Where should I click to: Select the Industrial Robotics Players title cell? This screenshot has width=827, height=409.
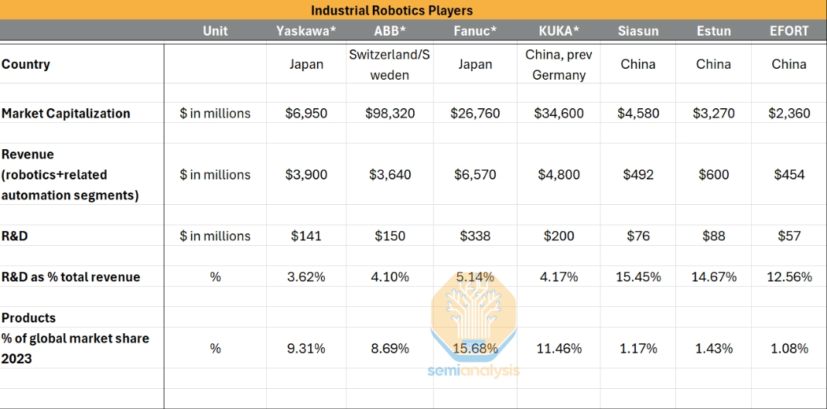[413, 10]
